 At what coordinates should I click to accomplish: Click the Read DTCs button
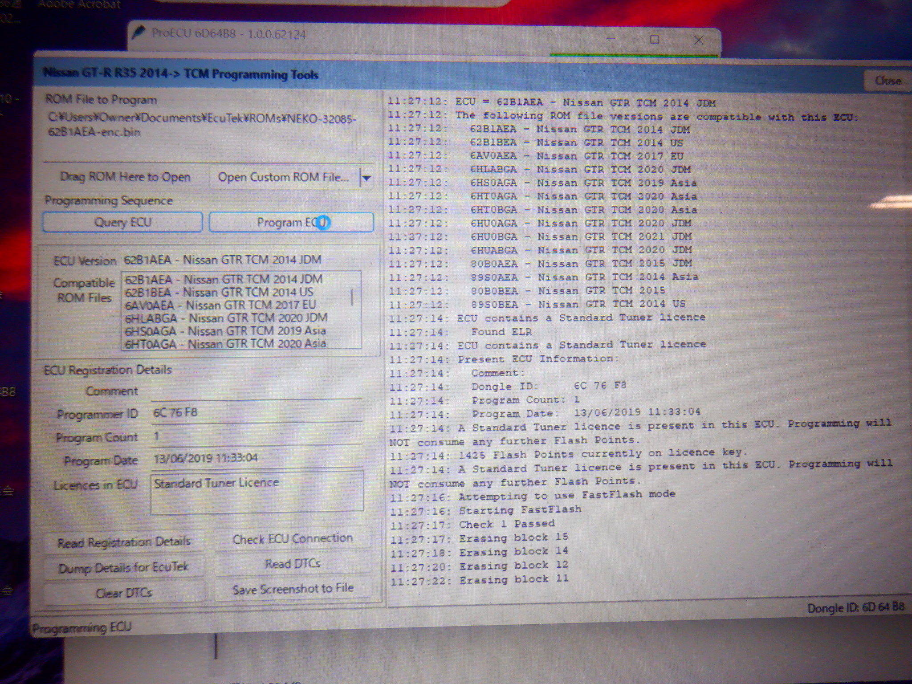coord(293,564)
